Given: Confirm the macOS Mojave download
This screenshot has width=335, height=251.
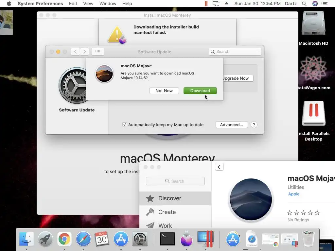Looking at the screenshot, I should tap(200, 91).
